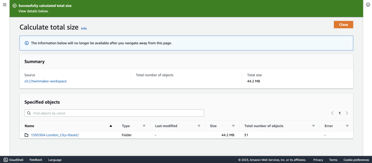Open the Terms footer link
Viewport: 372px width, 163px height.
[333, 160]
